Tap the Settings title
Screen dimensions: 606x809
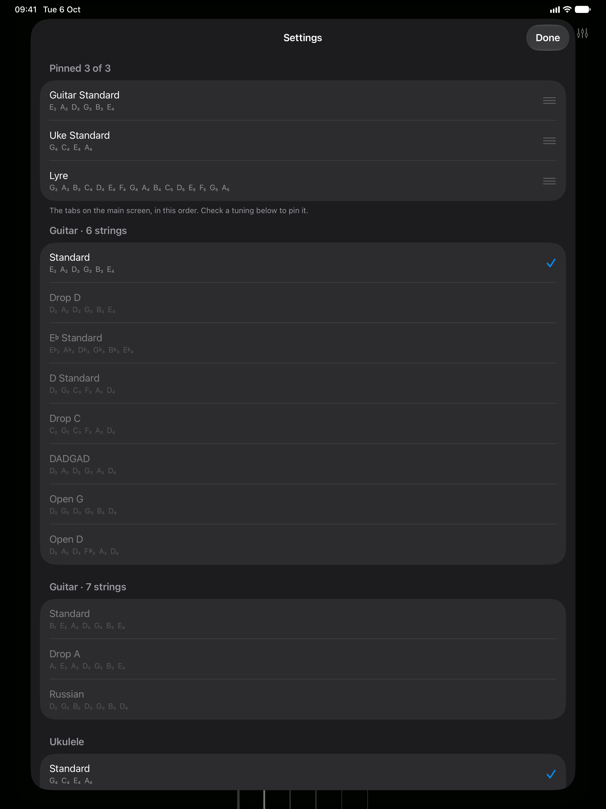(302, 38)
